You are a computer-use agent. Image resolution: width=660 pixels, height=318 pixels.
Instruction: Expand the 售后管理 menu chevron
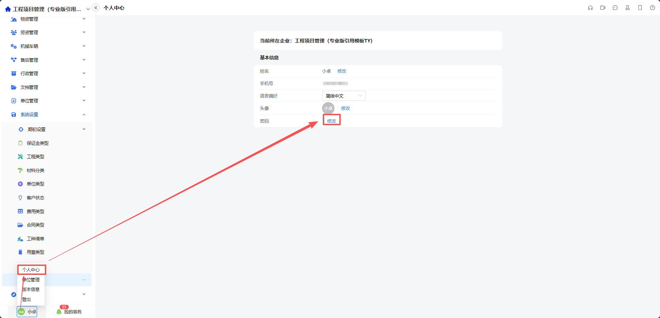(84, 60)
